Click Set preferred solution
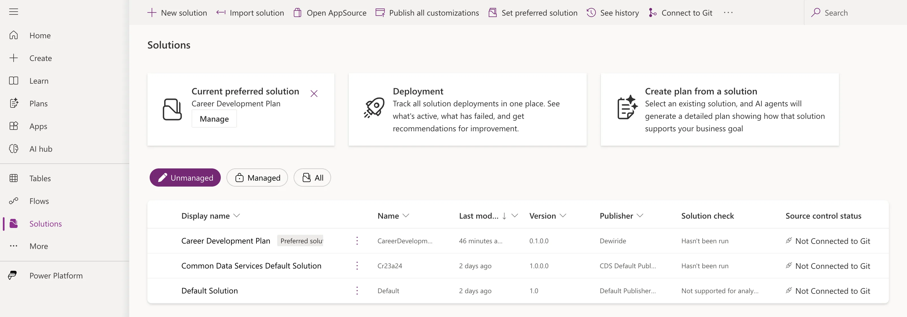The image size is (907, 317). (533, 13)
